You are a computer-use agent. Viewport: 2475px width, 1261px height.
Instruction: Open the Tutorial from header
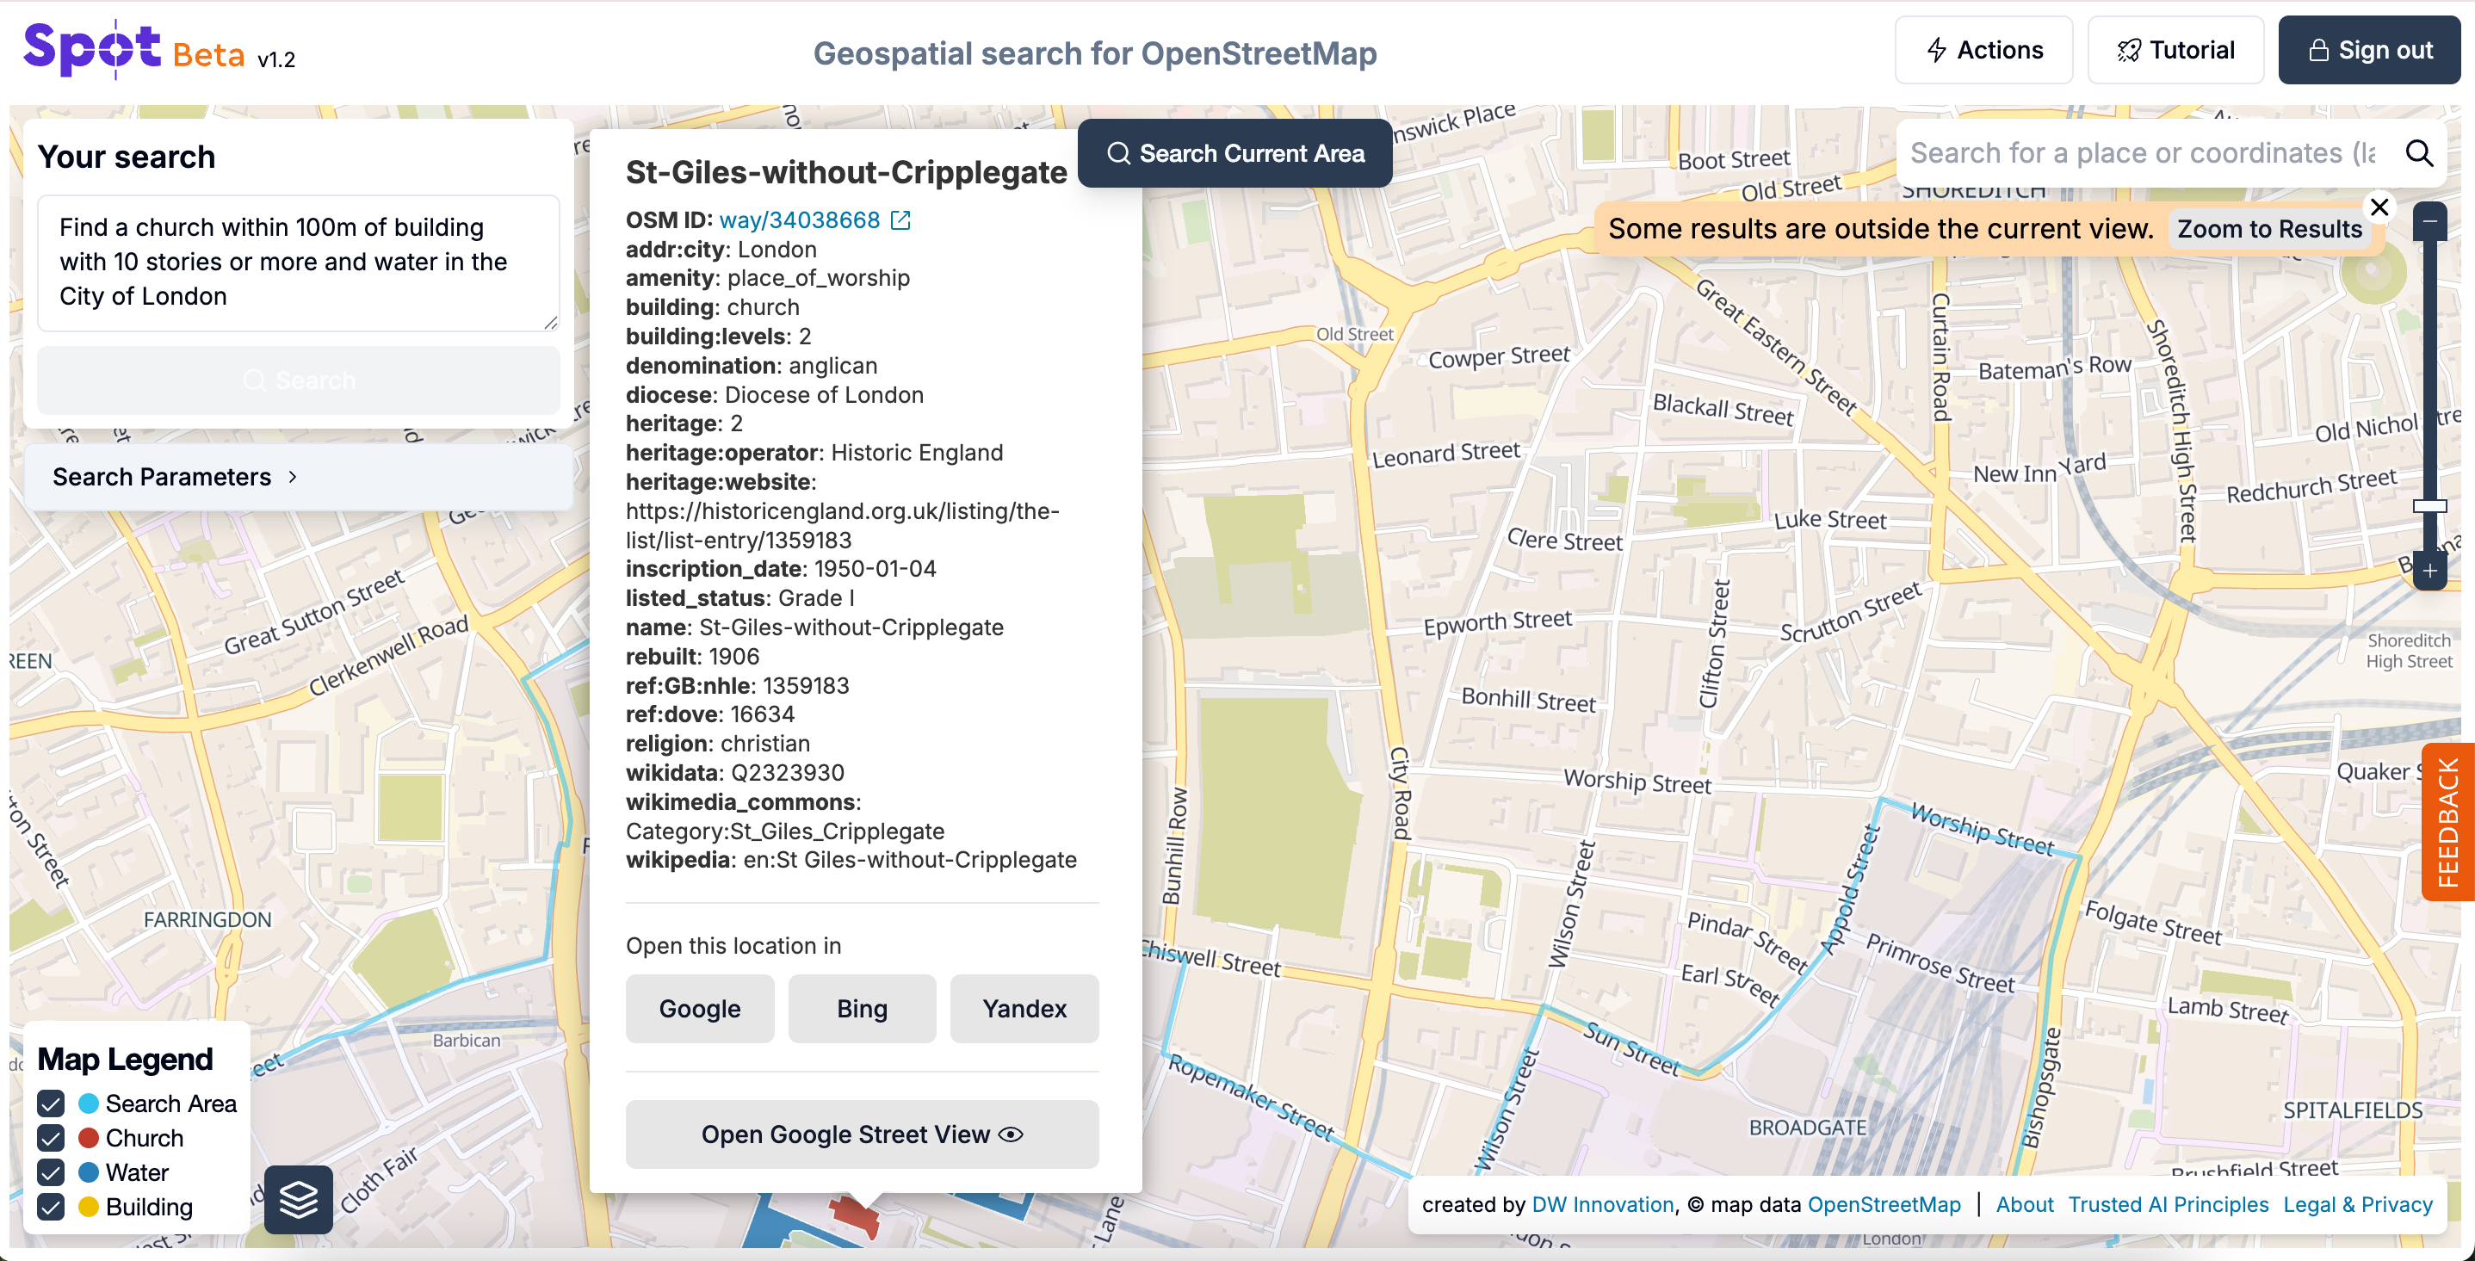pyautogui.click(x=2175, y=50)
